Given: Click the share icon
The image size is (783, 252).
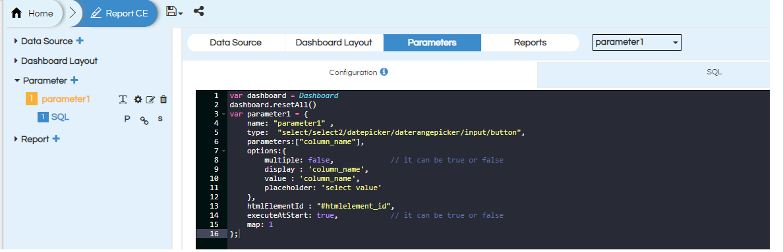Looking at the screenshot, I should pyautogui.click(x=199, y=11).
